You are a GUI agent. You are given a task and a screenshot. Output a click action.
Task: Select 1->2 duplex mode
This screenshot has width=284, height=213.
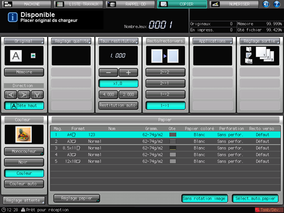click(x=165, y=94)
